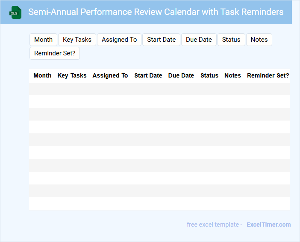The height and width of the screenshot is (242, 300).
Task: Click the Due Date table column header
Action: [181, 75]
